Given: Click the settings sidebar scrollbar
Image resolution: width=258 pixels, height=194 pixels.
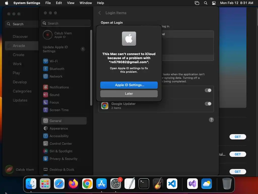Looking at the screenshot, I should pyautogui.click(x=91, y=68).
